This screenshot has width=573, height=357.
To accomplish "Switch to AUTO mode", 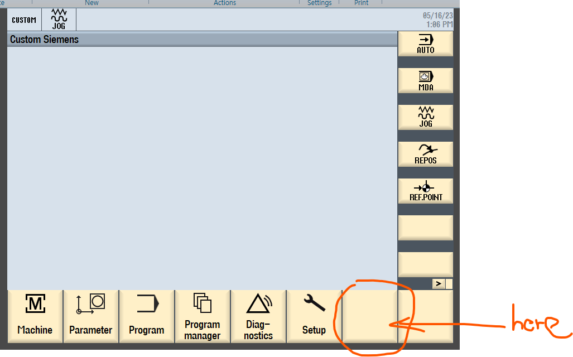I will pyautogui.click(x=425, y=44).
